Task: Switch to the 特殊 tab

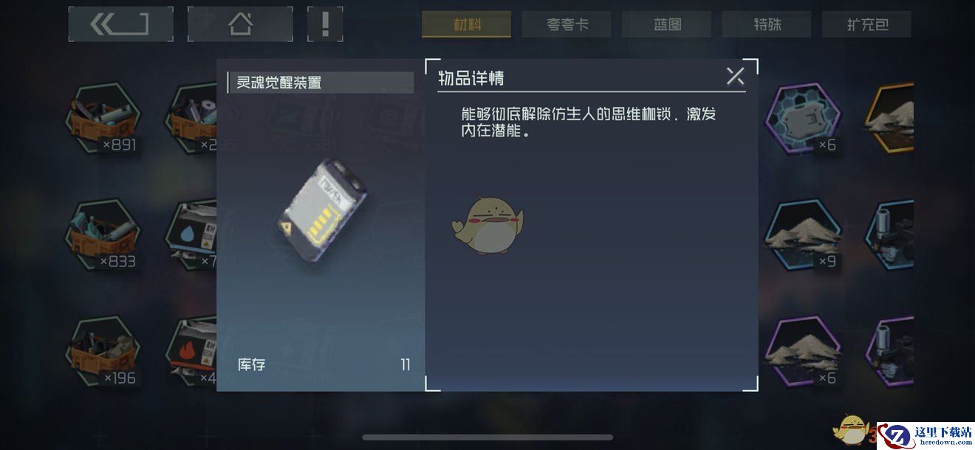Action: [767, 24]
